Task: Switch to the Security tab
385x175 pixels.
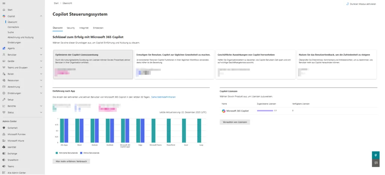Action: coord(71,28)
